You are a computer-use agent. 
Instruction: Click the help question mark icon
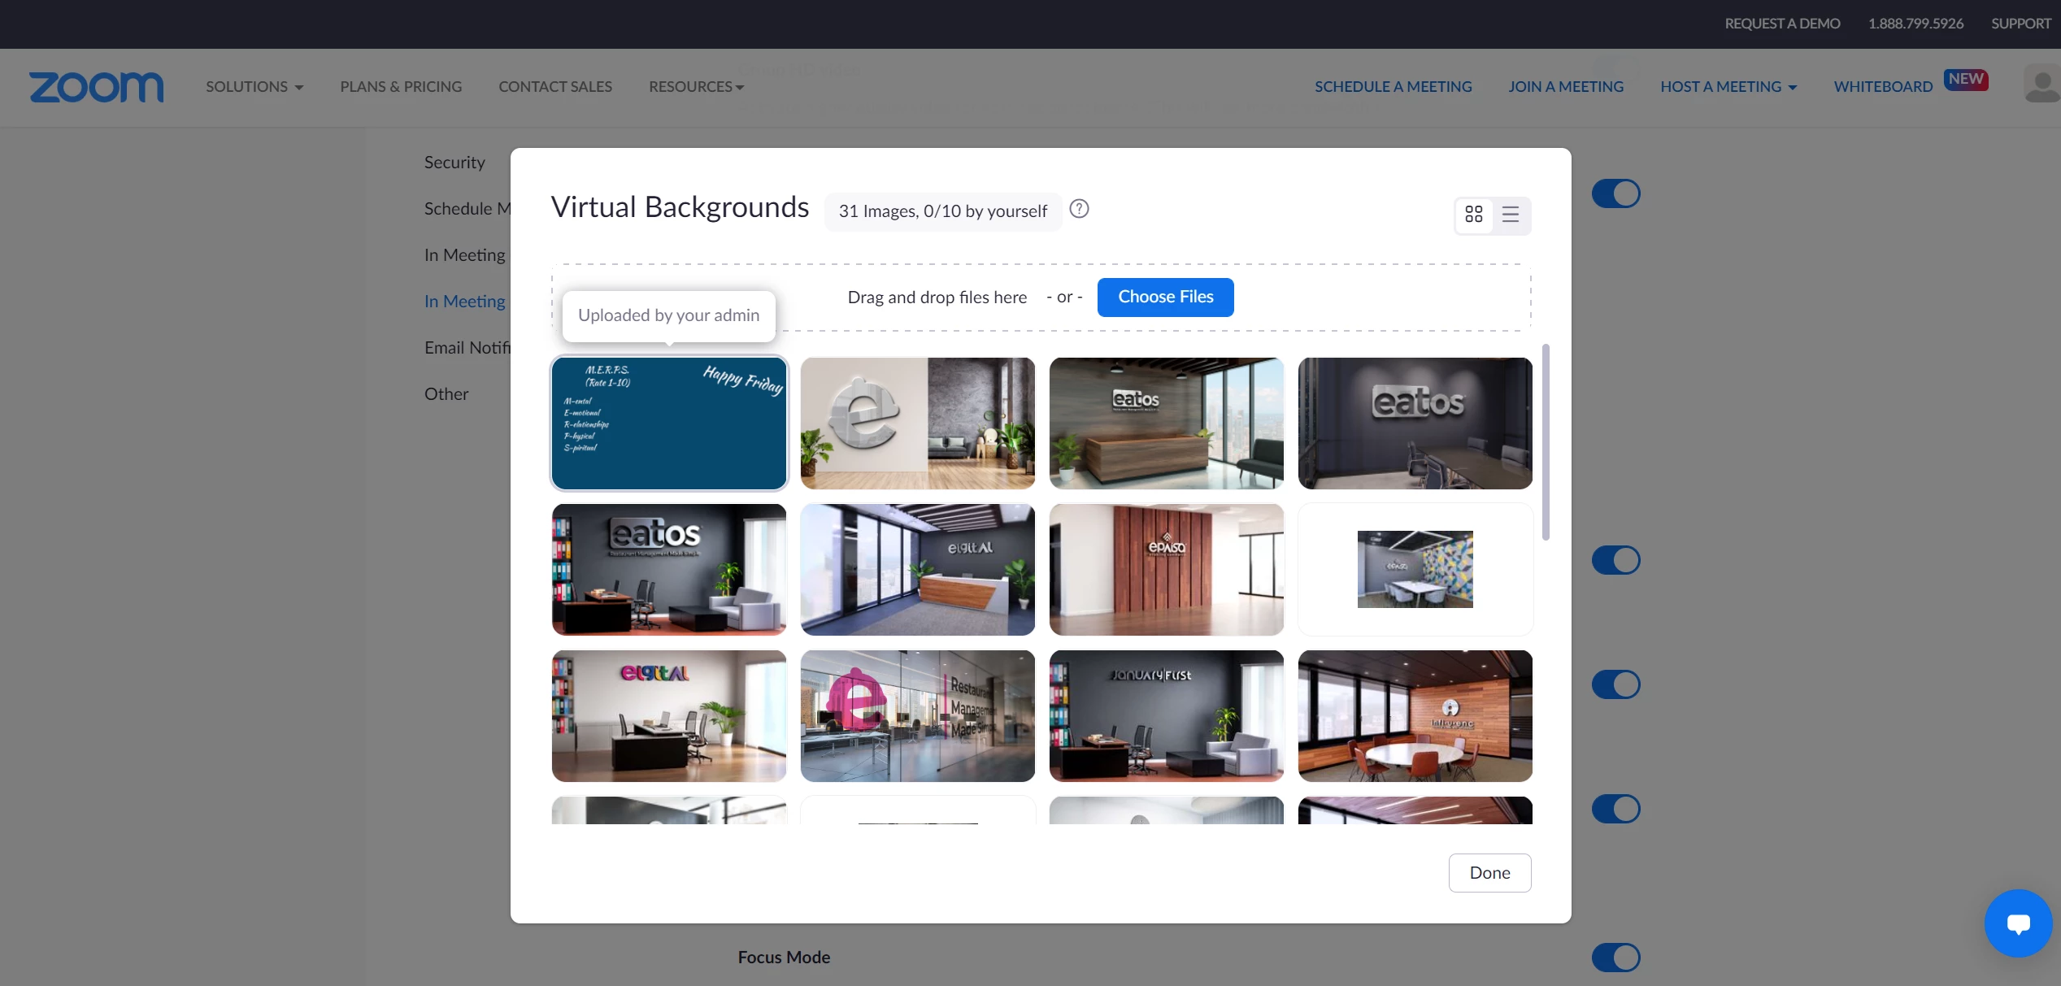click(1079, 210)
